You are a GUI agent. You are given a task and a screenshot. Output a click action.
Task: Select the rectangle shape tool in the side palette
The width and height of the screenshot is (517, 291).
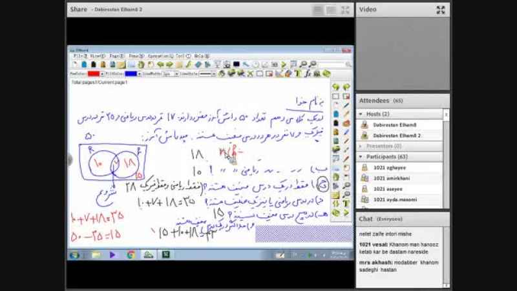(335, 96)
